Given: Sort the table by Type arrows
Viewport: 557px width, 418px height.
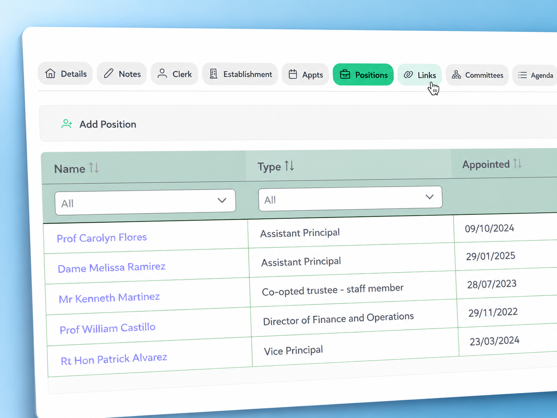Looking at the screenshot, I should point(289,166).
